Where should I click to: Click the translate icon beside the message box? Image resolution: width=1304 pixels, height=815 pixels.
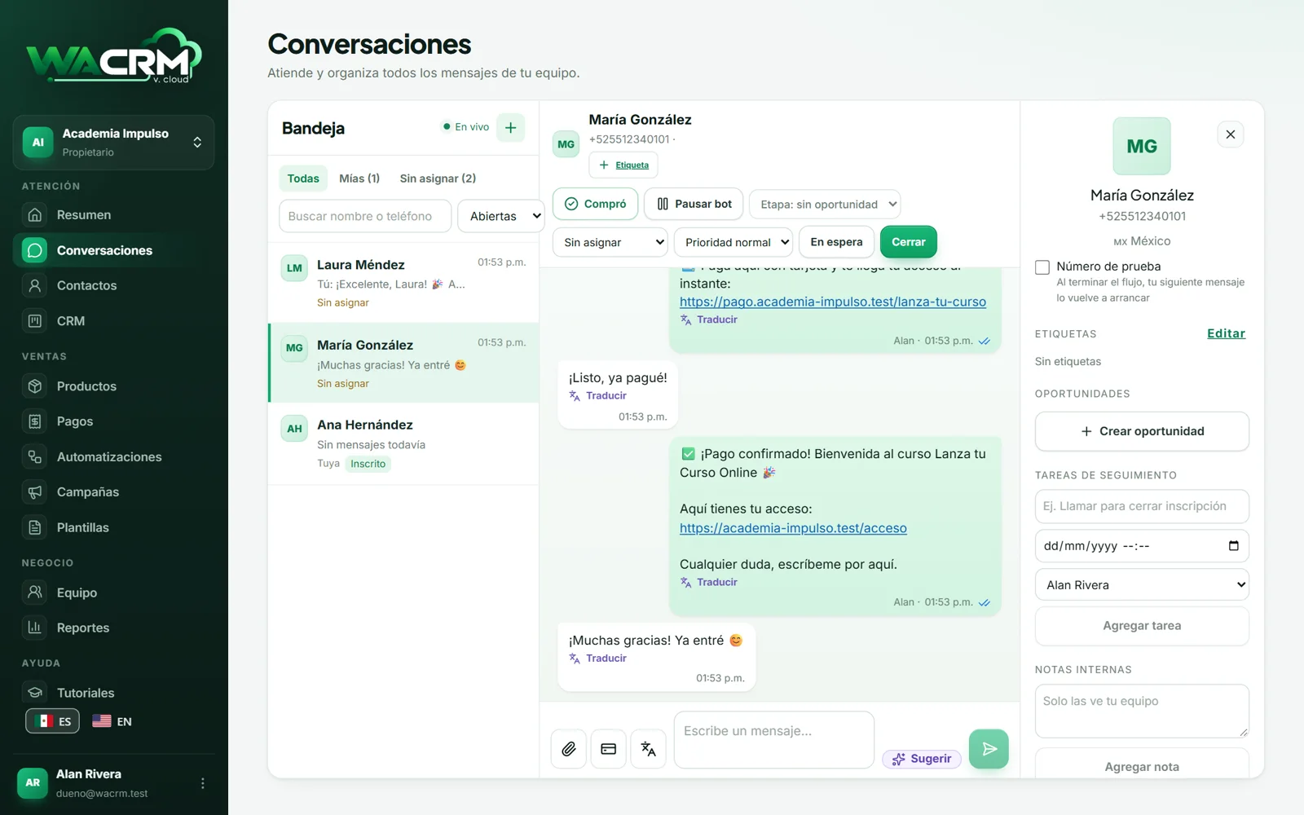pos(649,749)
